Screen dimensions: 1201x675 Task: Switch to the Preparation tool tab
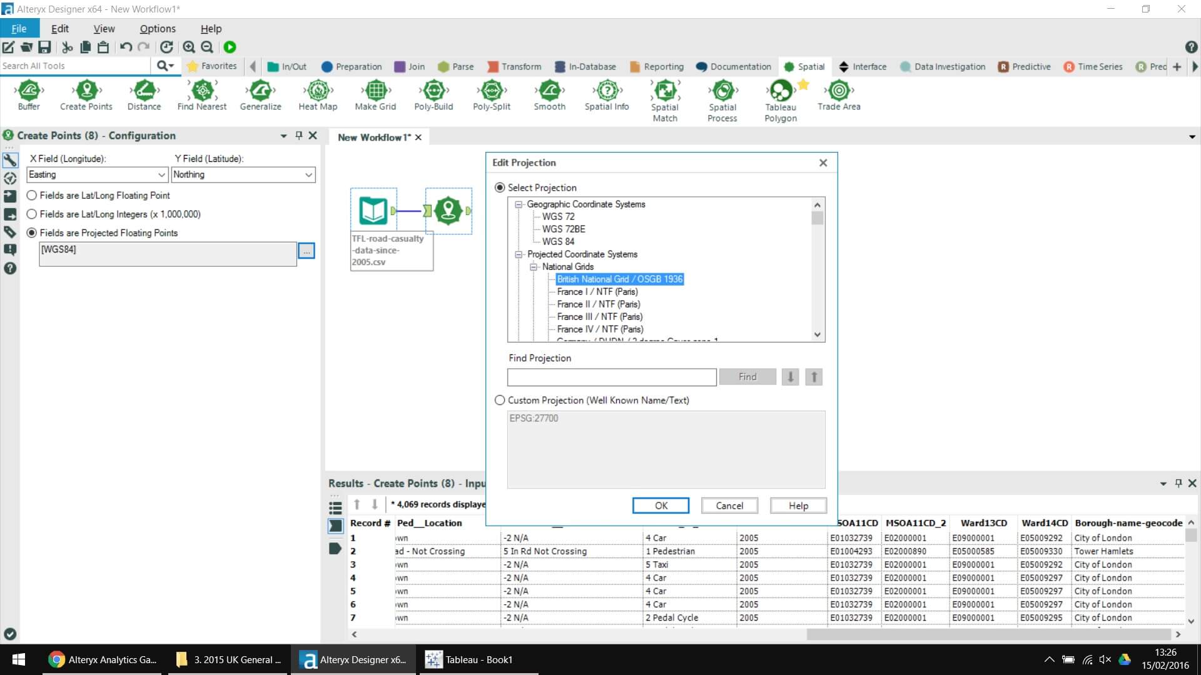[351, 67]
